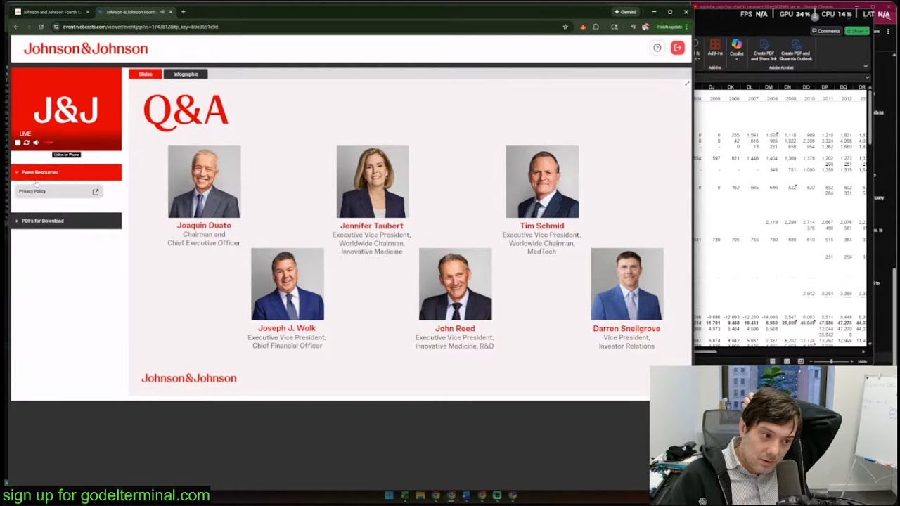Expand PDFs for Download section
The width and height of the screenshot is (900, 506).
(66, 221)
